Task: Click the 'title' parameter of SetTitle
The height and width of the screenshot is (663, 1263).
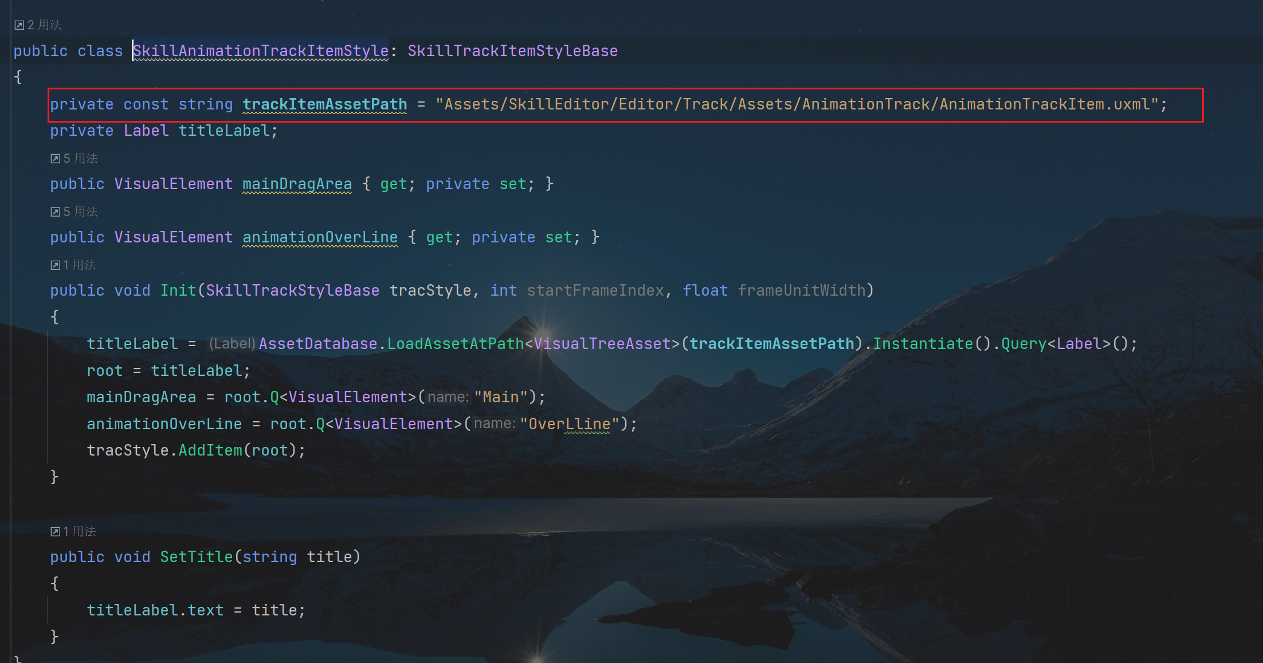Action: tap(330, 557)
